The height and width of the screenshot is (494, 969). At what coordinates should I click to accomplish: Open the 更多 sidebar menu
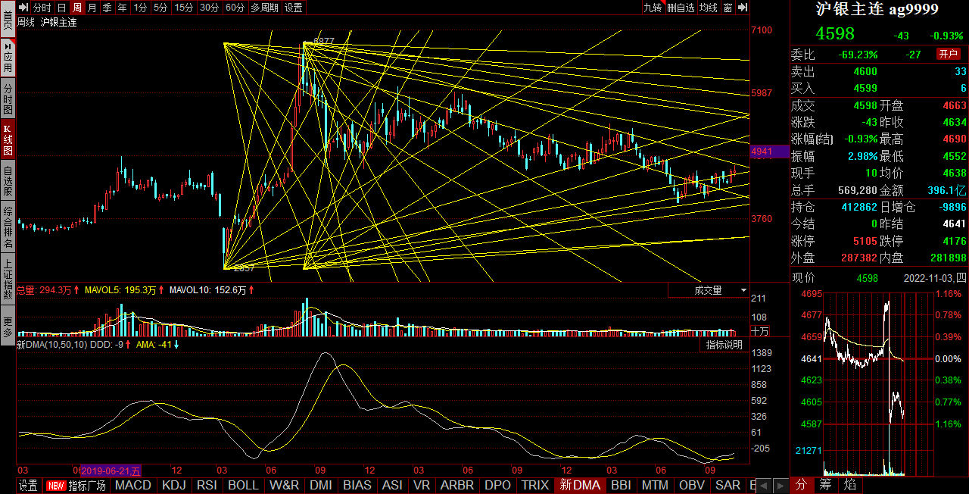8,326
